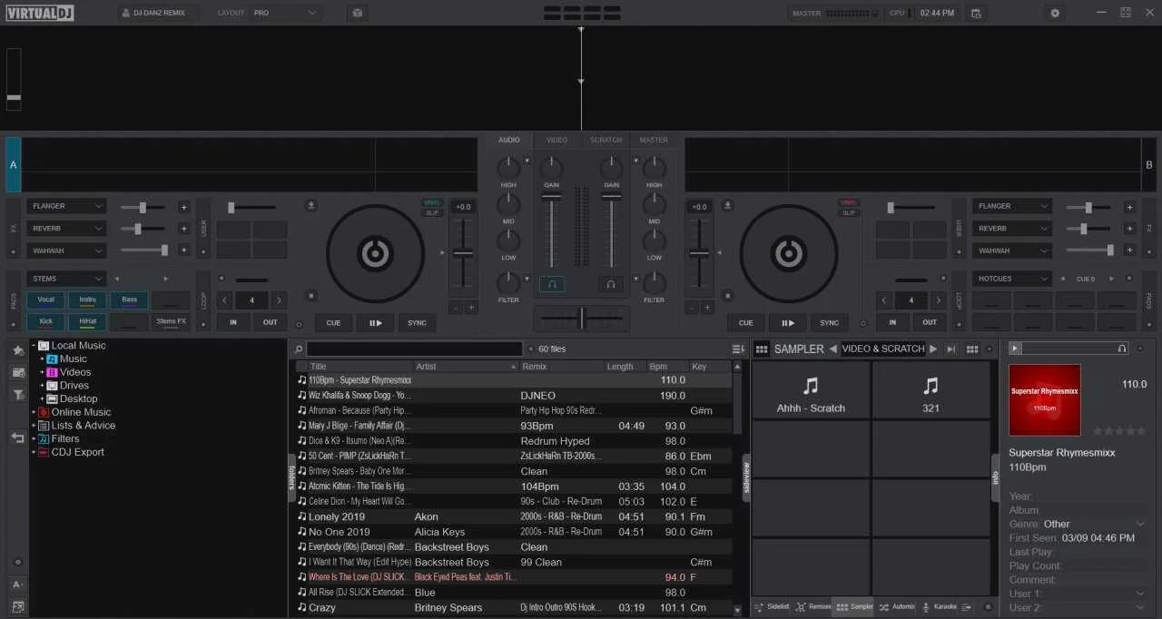Play prelisten in info panel

coord(1015,349)
